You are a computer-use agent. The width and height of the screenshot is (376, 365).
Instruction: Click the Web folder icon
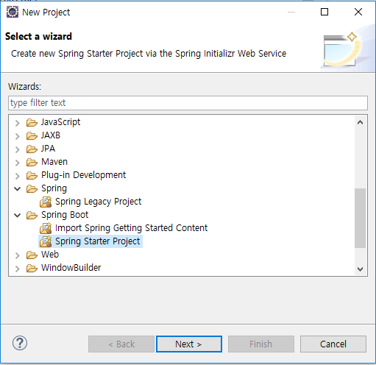pos(32,255)
